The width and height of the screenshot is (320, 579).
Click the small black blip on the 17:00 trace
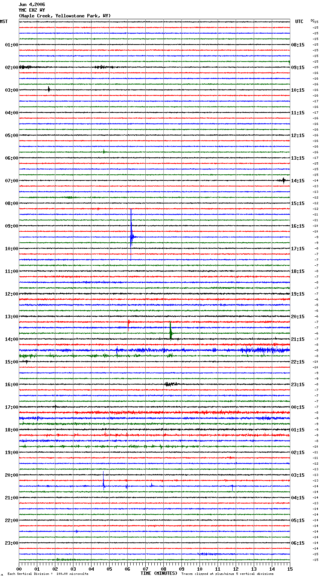pyautogui.click(x=55, y=407)
